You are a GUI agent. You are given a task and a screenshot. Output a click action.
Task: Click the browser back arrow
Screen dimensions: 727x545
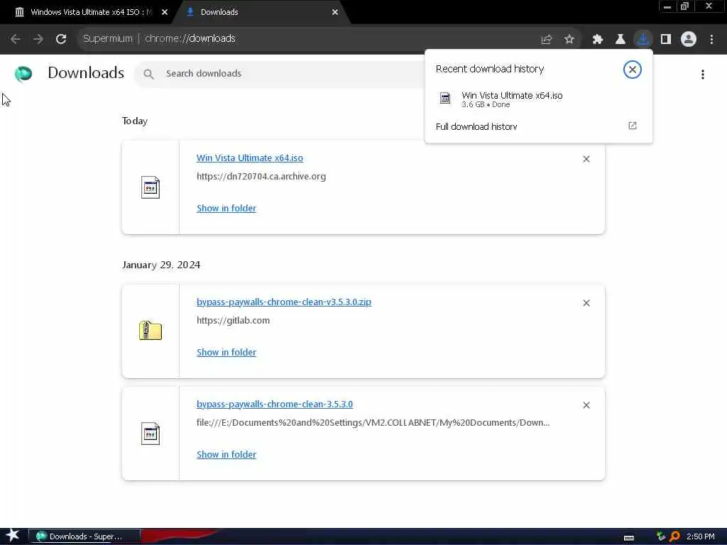16,39
